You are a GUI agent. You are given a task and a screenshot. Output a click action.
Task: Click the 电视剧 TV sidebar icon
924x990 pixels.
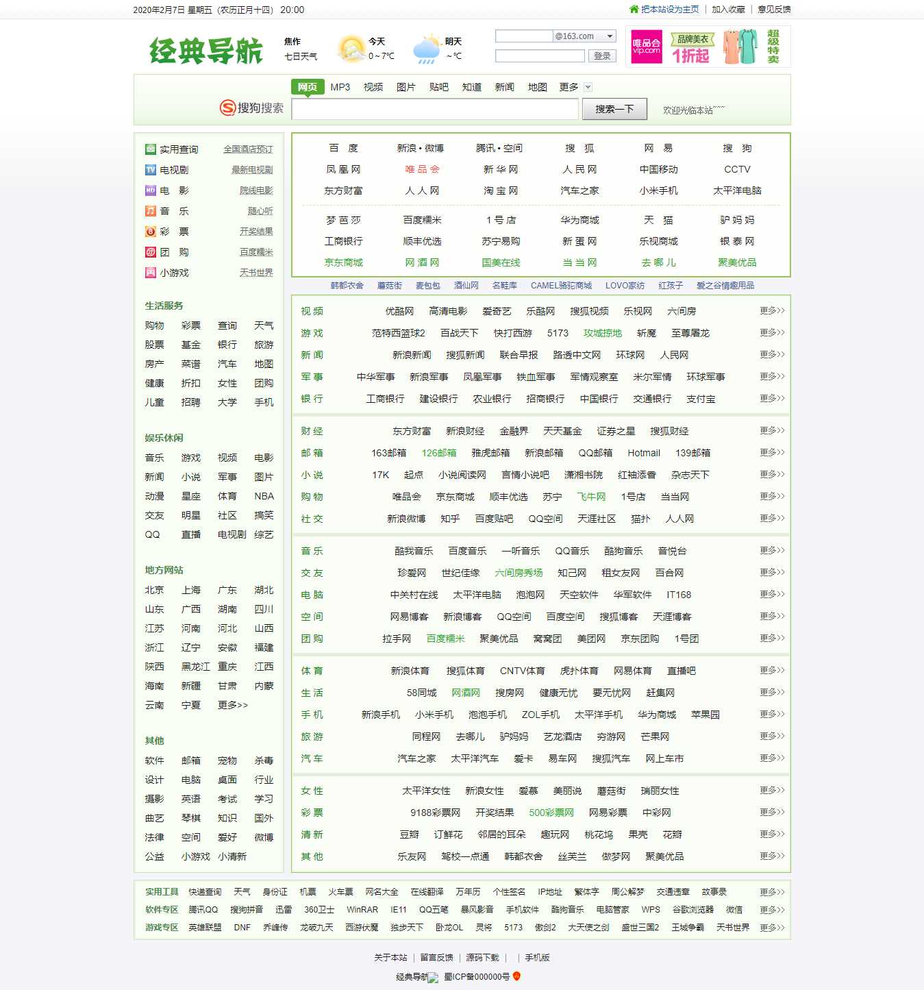pos(151,171)
